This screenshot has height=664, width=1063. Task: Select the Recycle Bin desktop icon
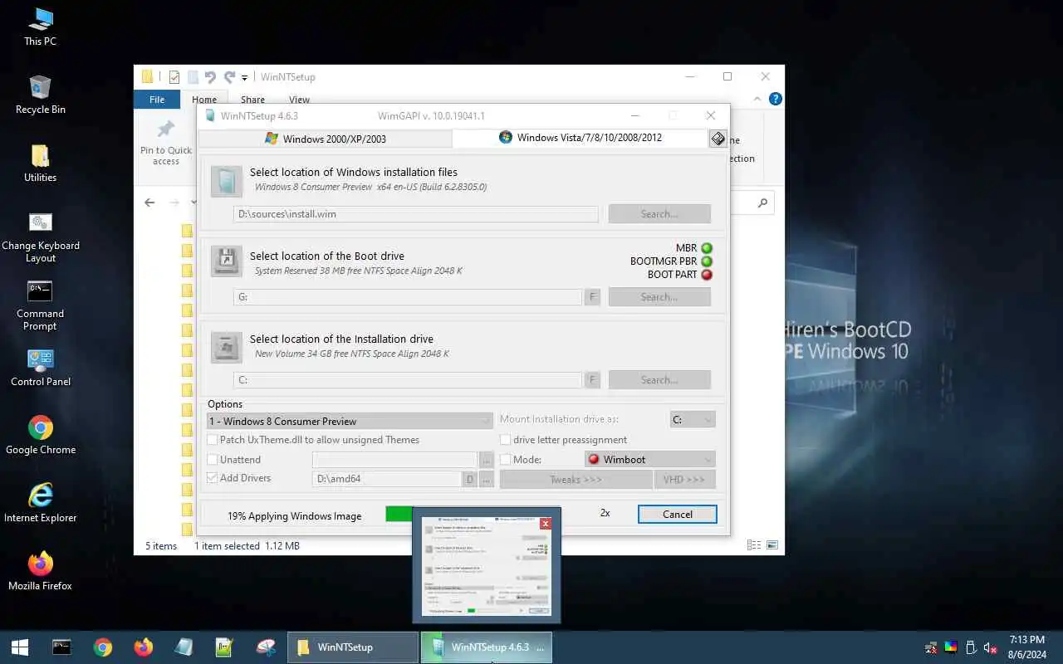40,95
